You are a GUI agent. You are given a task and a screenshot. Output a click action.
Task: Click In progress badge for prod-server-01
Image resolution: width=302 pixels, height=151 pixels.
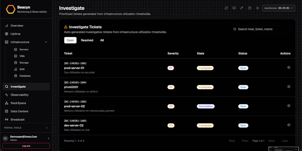(x=205, y=68)
